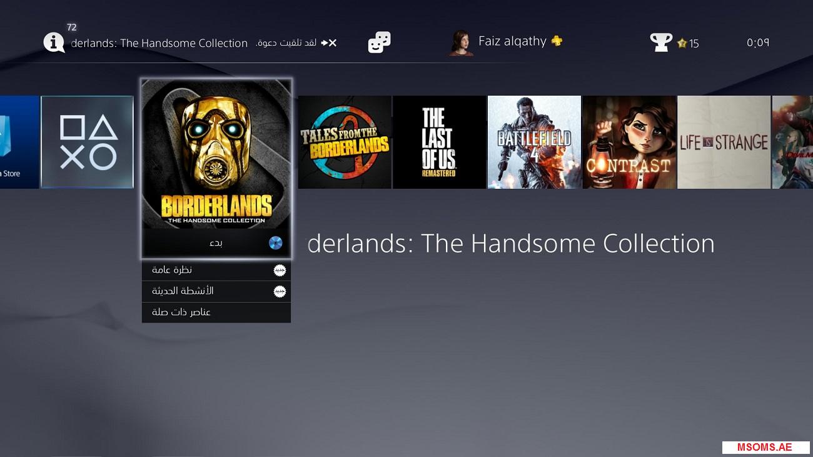Open the PlayStation Store tile

(x=19, y=142)
